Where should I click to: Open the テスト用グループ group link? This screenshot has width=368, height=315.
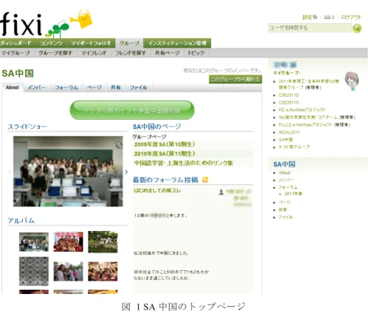click(294, 147)
